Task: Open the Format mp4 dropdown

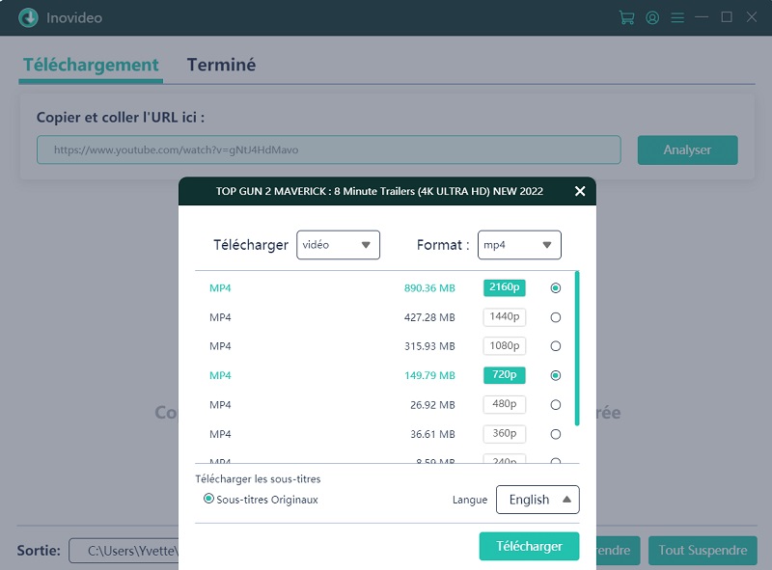Action: 519,245
